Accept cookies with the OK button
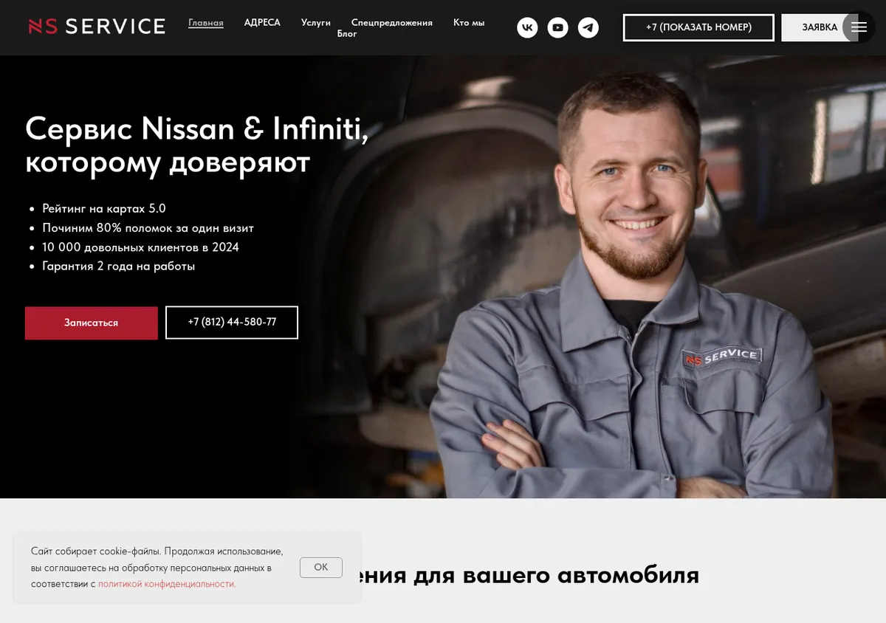Viewport: 886px width, 623px height. [321, 567]
